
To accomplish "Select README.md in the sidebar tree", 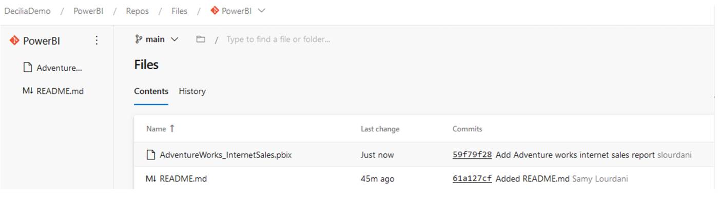I will tap(60, 91).
